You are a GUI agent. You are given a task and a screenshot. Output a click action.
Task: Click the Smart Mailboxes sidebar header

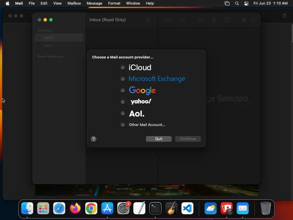[x=50, y=56]
